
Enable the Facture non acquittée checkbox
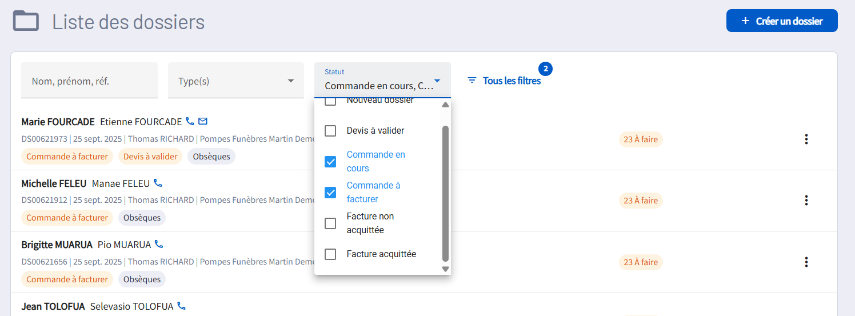pyautogui.click(x=330, y=223)
